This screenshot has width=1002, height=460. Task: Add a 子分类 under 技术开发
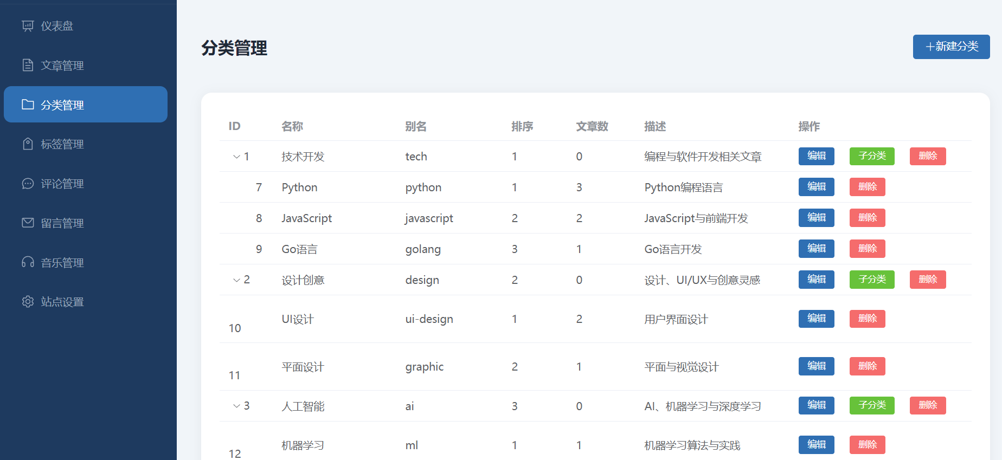[872, 156]
